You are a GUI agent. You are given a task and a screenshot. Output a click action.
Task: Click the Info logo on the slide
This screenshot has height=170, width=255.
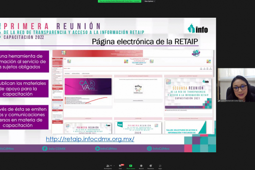(198, 29)
